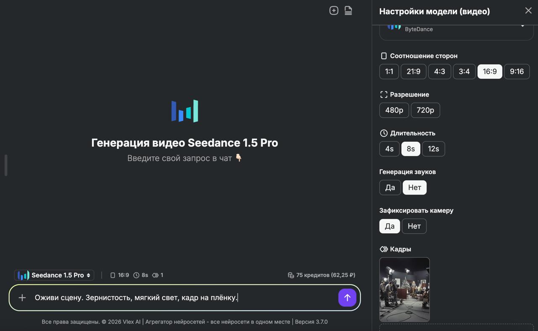Screen dimensions: 538x331
Task: Select 21:9 aspect ratio
Action: (413, 71)
